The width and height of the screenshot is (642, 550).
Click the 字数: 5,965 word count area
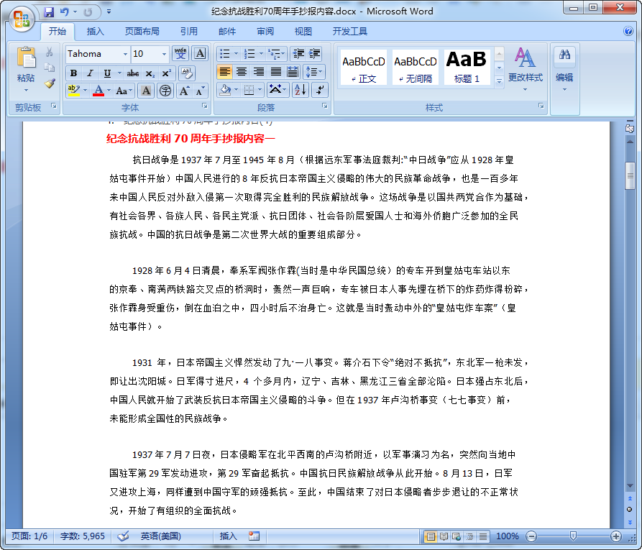point(83,536)
